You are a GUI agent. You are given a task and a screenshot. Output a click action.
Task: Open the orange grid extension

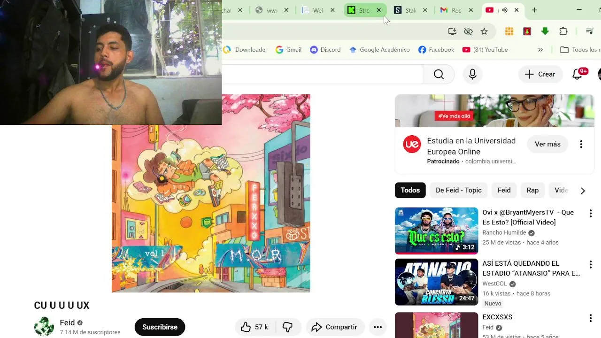pos(509,31)
